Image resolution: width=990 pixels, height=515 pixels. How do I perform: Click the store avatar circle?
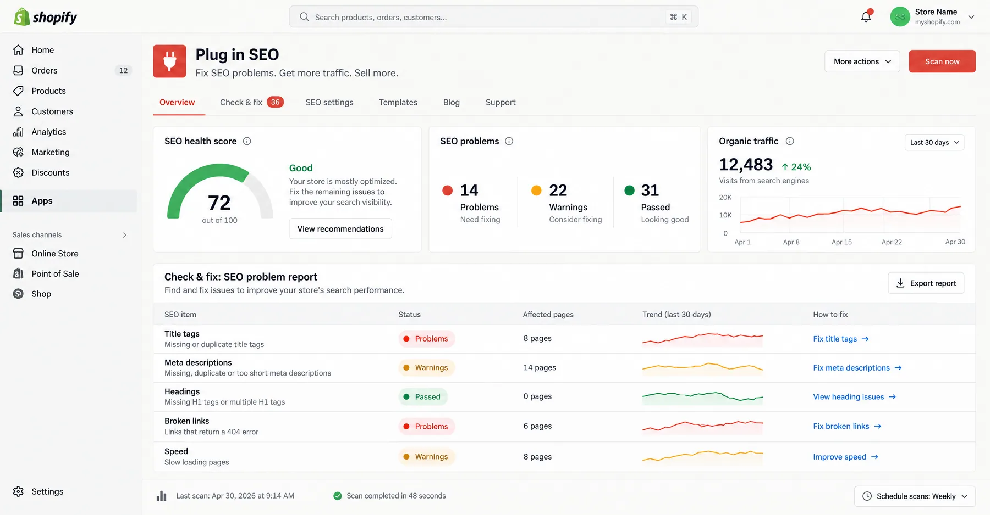tap(900, 16)
